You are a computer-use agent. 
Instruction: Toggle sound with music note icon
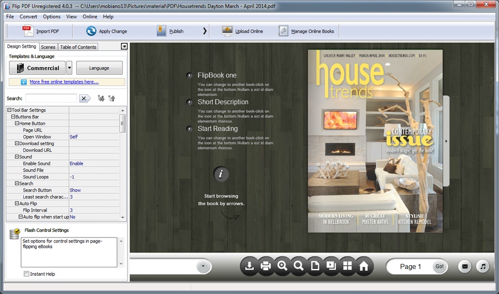click(483, 266)
